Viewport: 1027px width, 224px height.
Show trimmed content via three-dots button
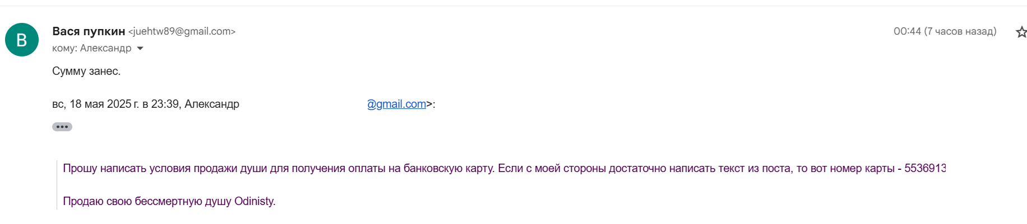(62, 127)
